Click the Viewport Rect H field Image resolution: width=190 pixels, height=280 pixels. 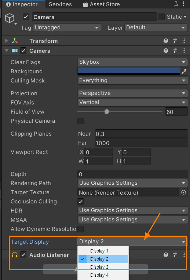coord(136,161)
